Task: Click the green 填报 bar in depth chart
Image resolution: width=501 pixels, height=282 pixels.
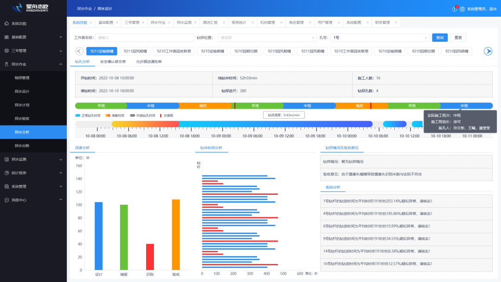Action: [x=124, y=237]
